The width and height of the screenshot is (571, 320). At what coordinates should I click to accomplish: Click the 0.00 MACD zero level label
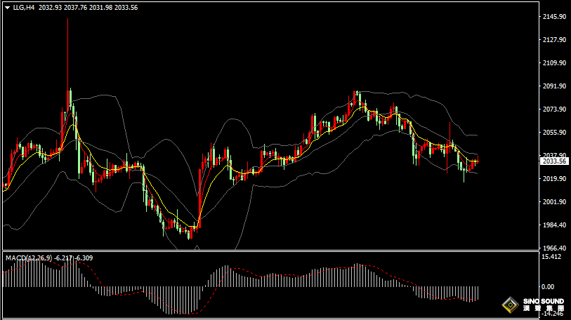coord(548,287)
